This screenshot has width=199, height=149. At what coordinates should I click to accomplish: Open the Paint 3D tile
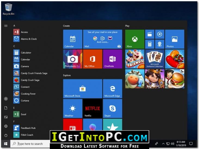click(93, 125)
